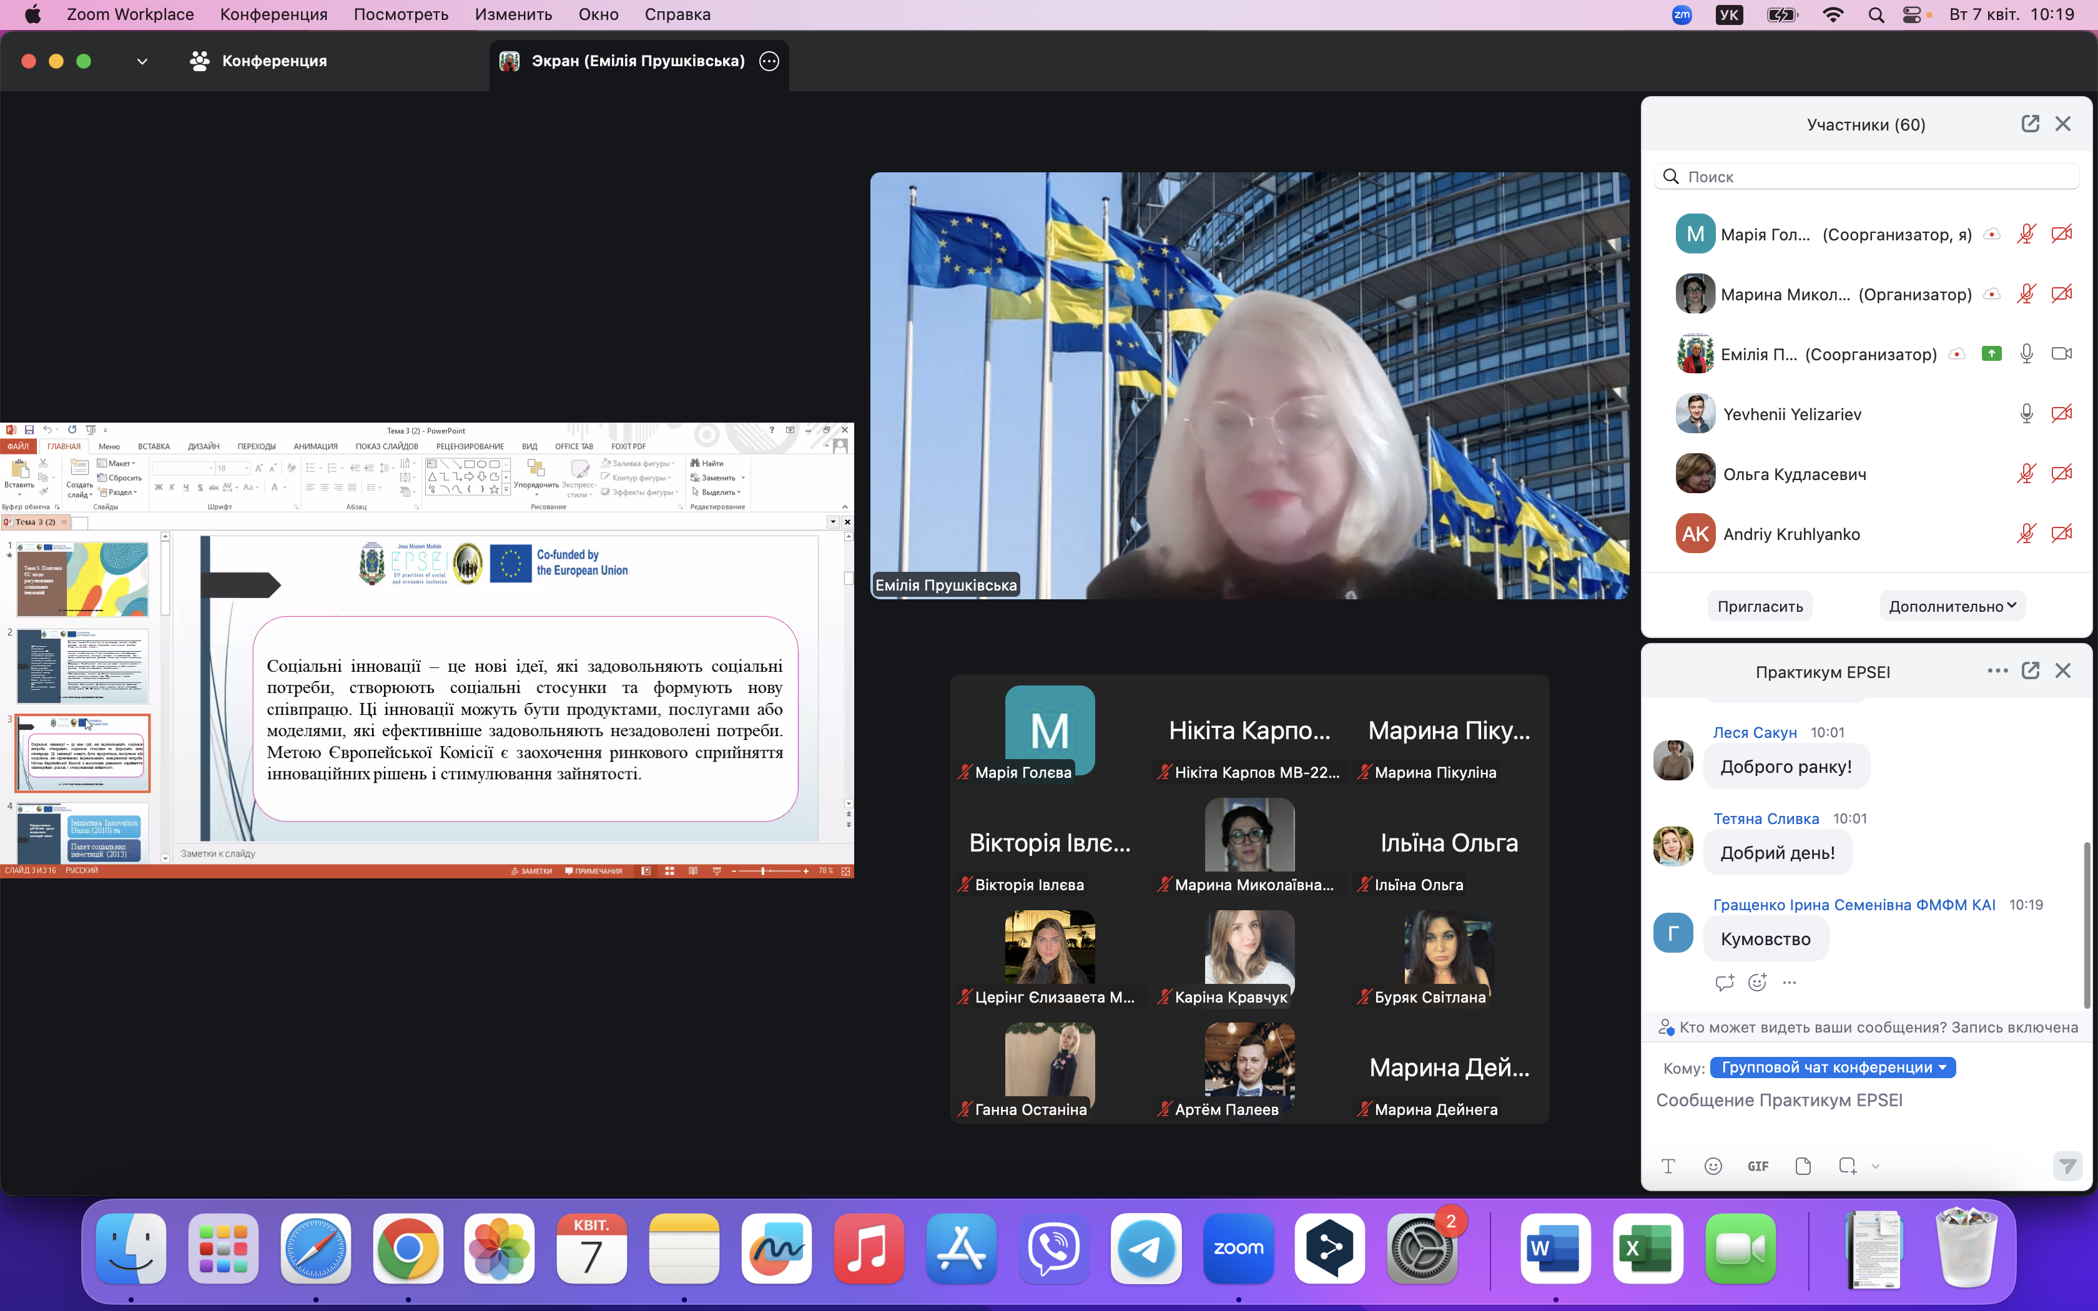
Task: Unmute my microphone in participants list
Action: tap(2026, 234)
